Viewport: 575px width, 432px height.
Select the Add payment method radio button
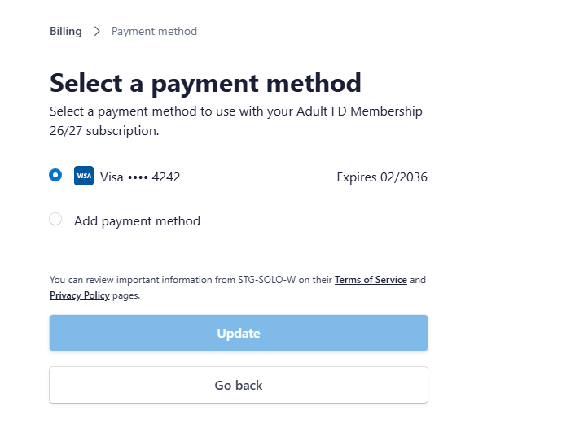[x=55, y=219]
